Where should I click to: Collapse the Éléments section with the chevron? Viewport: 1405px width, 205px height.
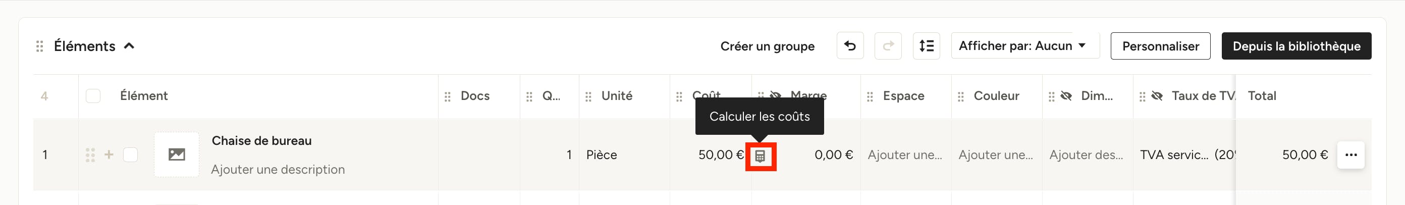click(x=129, y=46)
